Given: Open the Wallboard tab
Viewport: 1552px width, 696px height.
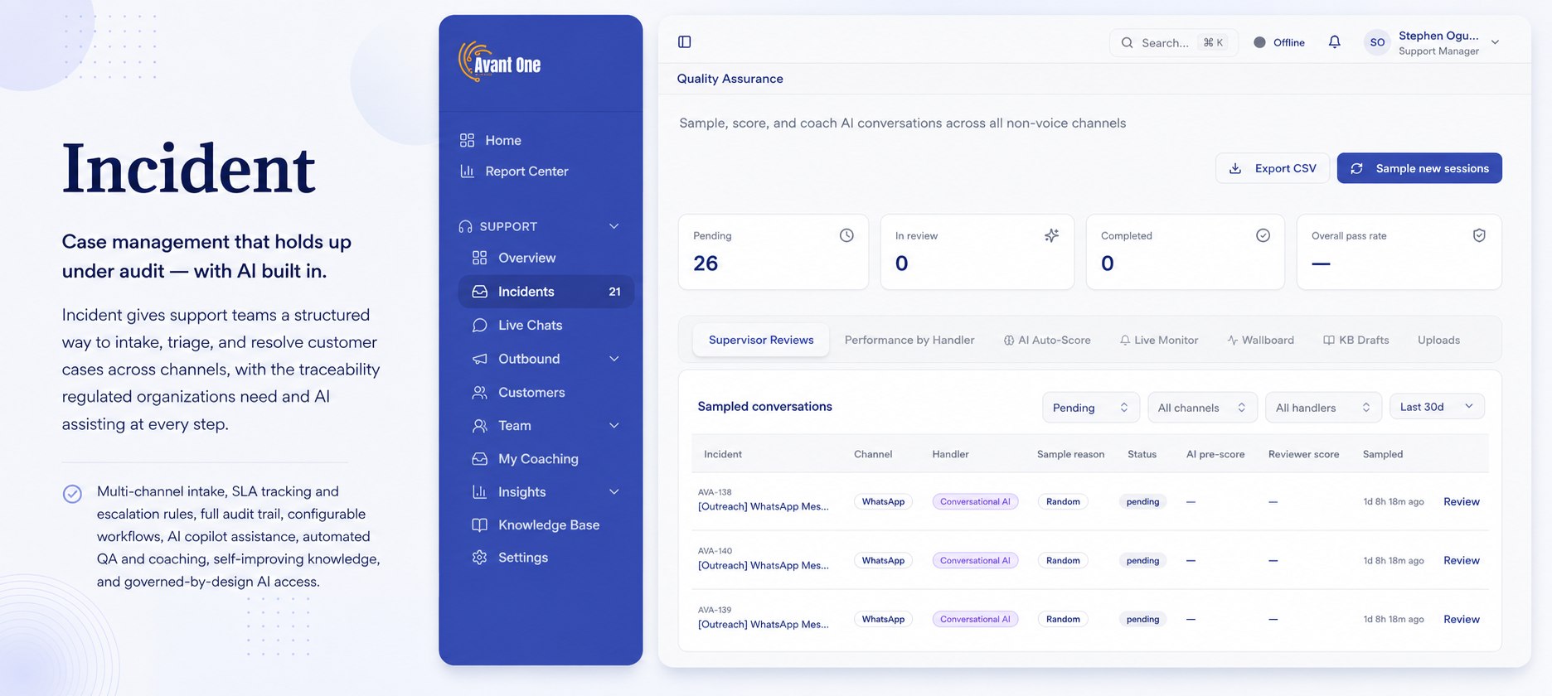Looking at the screenshot, I should (1260, 340).
